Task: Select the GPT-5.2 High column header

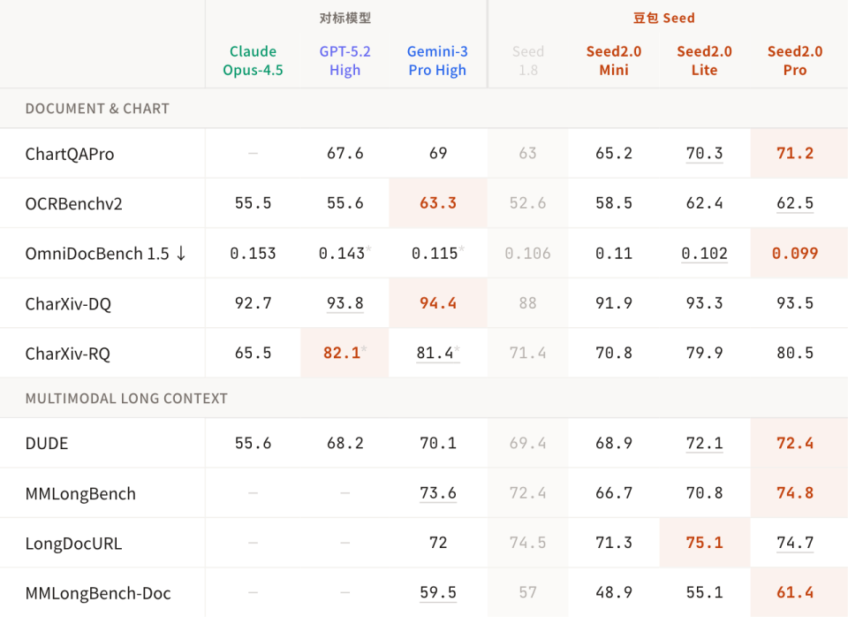Action: (344, 61)
